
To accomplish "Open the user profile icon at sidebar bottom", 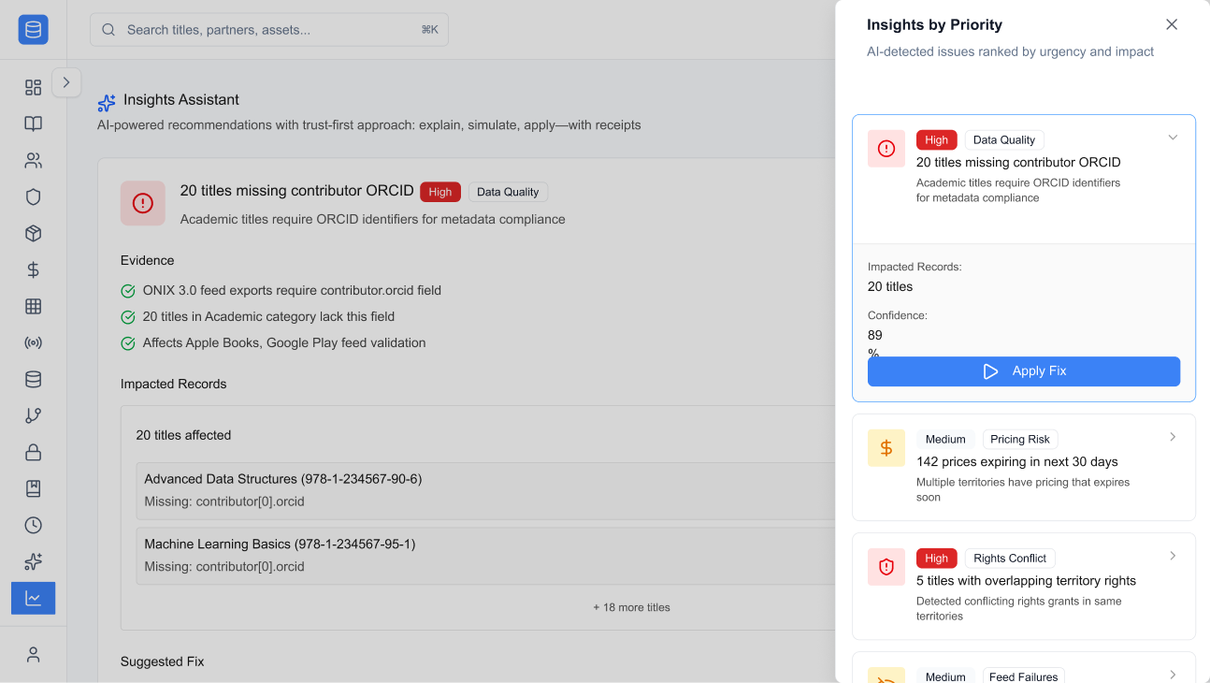I will point(33,655).
